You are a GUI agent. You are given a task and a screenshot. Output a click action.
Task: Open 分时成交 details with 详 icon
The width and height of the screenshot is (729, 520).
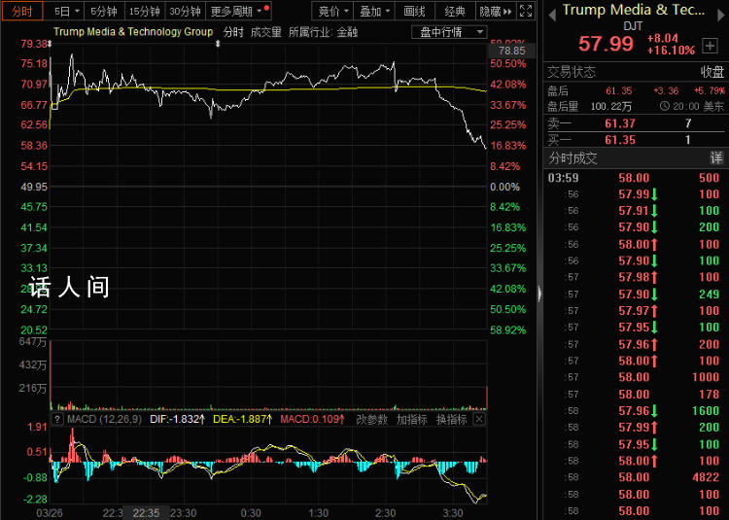[x=716, y=157]
